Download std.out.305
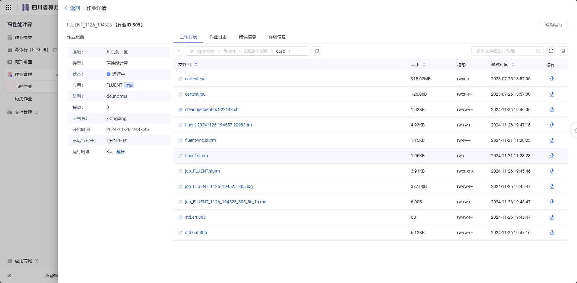The image size is (577, 283). pos(552,233)
